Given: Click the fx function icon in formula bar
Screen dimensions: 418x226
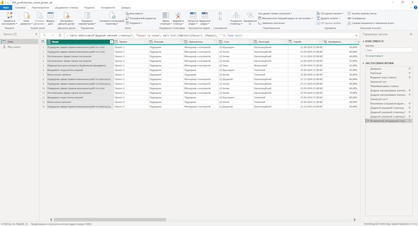Looking at the screenshot, I should 60,35.
